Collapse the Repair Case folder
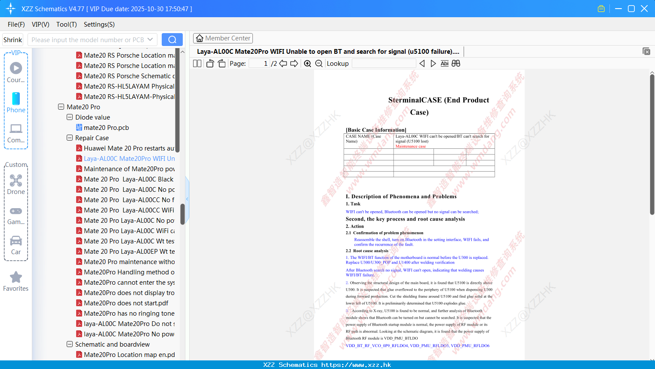The height and width of the screenshot is (369, 655). (x=70, y=138)
